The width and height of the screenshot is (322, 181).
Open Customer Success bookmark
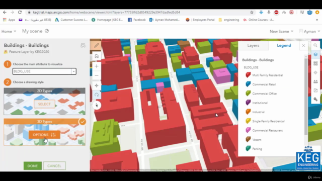[71, 20]
